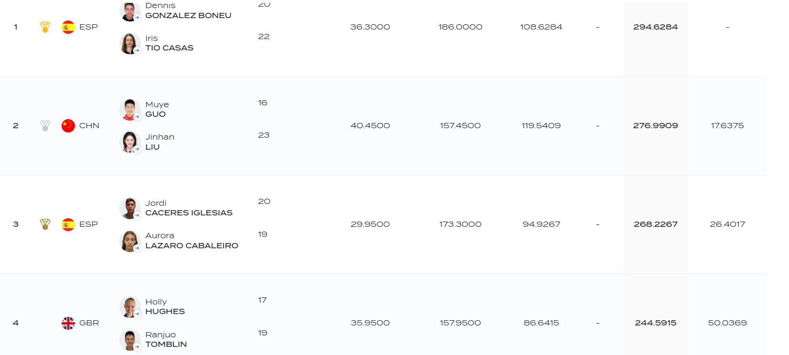Click Spain flag in the third-place row

[68, 224]
